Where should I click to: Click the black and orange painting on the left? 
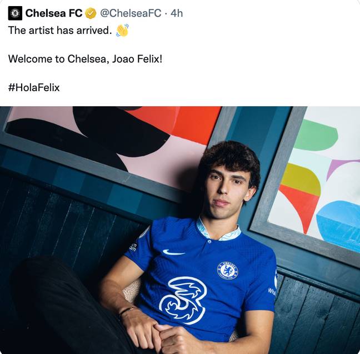click(111, 138)
